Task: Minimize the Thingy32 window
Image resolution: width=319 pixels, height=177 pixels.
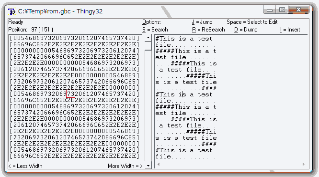Action: 270,10
